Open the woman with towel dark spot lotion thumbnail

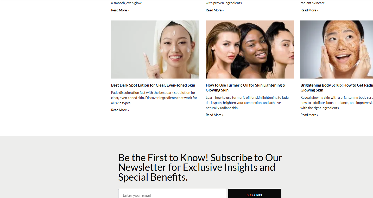click(155, 50)
